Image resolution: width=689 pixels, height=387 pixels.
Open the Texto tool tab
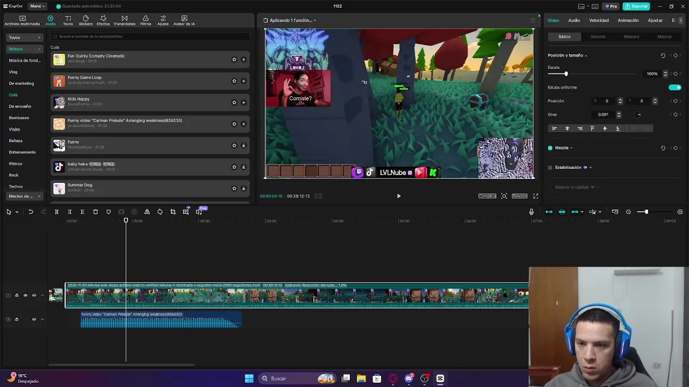(x=68, y=20)
